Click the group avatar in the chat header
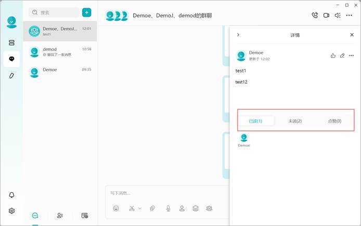 [x=117, y=16]
